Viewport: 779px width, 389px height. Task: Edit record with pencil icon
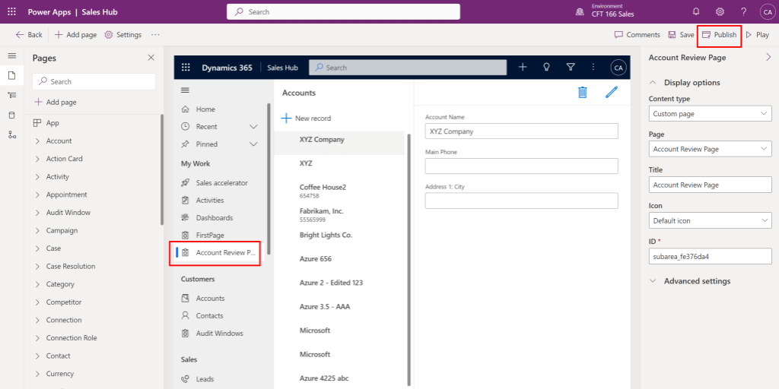(612, 92)
